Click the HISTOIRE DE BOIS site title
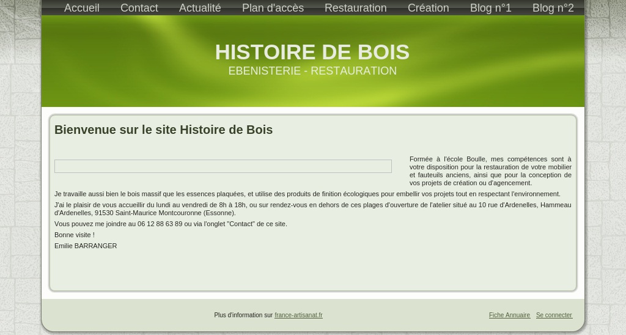This screenshot has height=335, width=626. [x=312, y=52]
